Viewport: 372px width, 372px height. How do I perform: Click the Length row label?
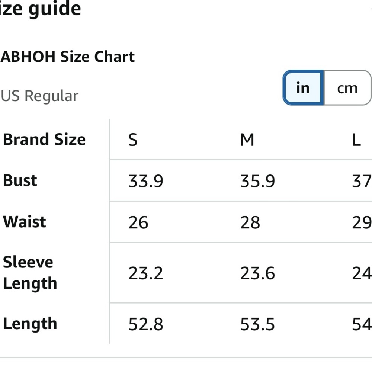point(30,324)
